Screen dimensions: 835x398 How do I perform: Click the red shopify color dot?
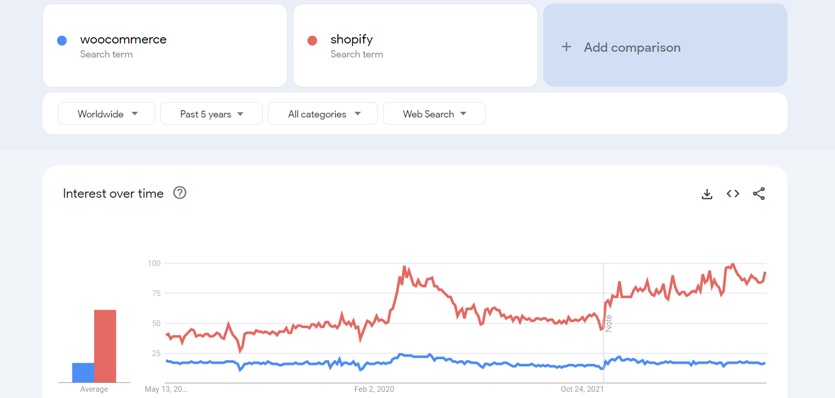(312, 41)
